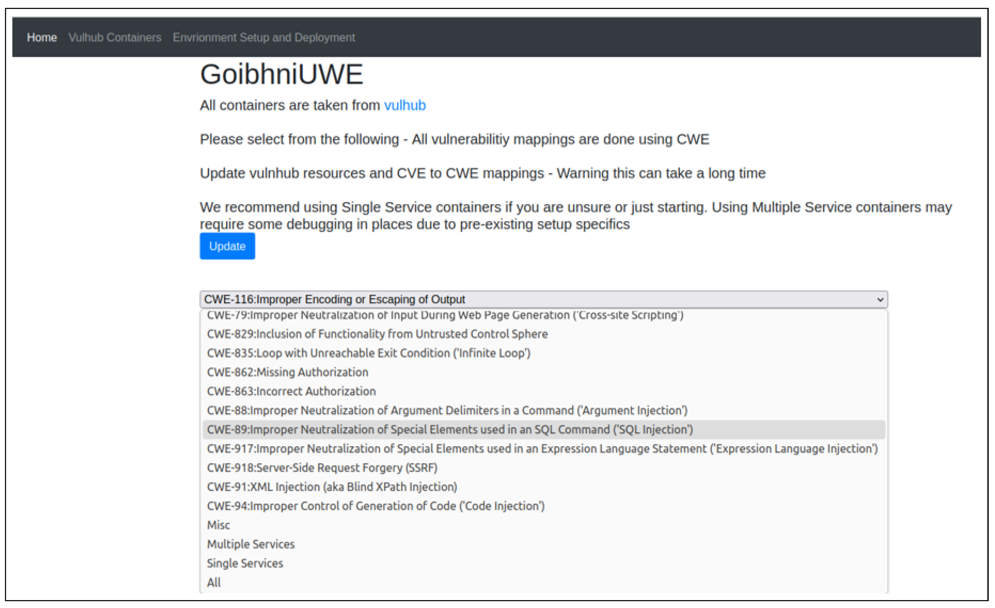Open Envrionment Setup and Deployment page
The width and height of the screenshot is (995, 608).
[264, 38]
